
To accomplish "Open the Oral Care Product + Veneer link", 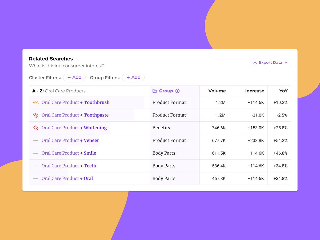I will click(x=70, y=140).
